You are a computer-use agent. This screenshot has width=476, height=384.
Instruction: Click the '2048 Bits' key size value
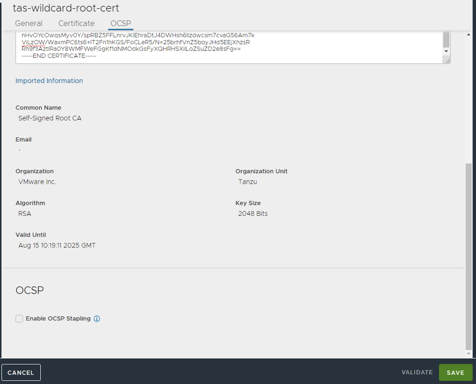(253, 214)
